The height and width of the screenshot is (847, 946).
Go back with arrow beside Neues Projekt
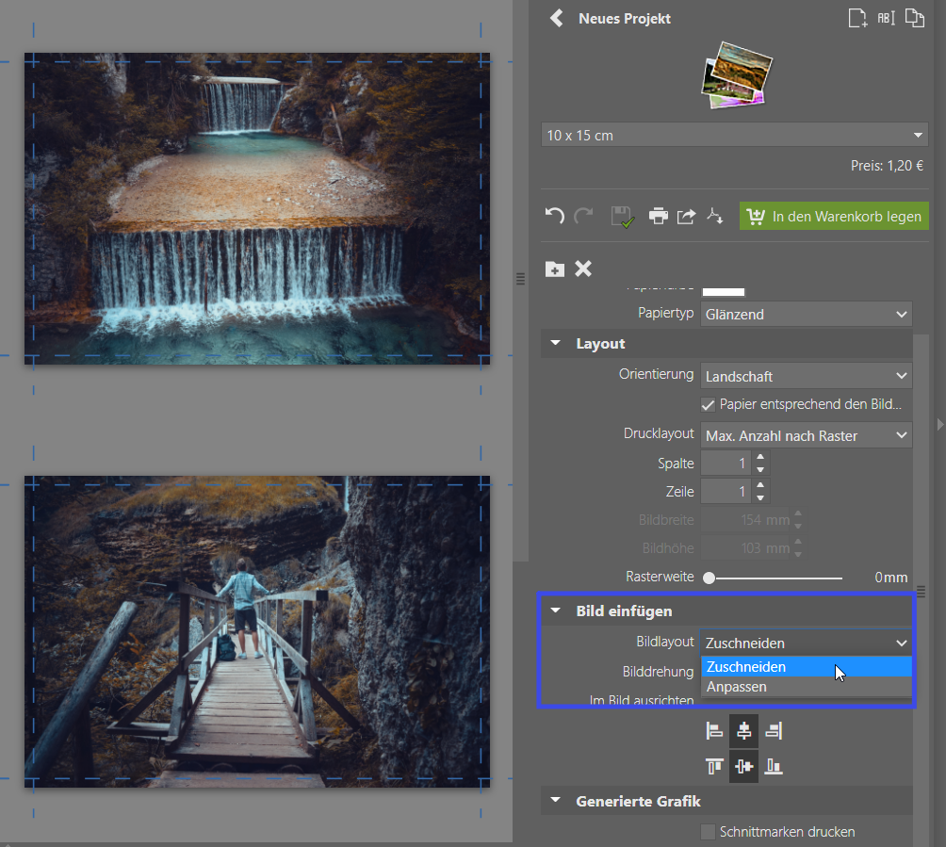[556, 18]
